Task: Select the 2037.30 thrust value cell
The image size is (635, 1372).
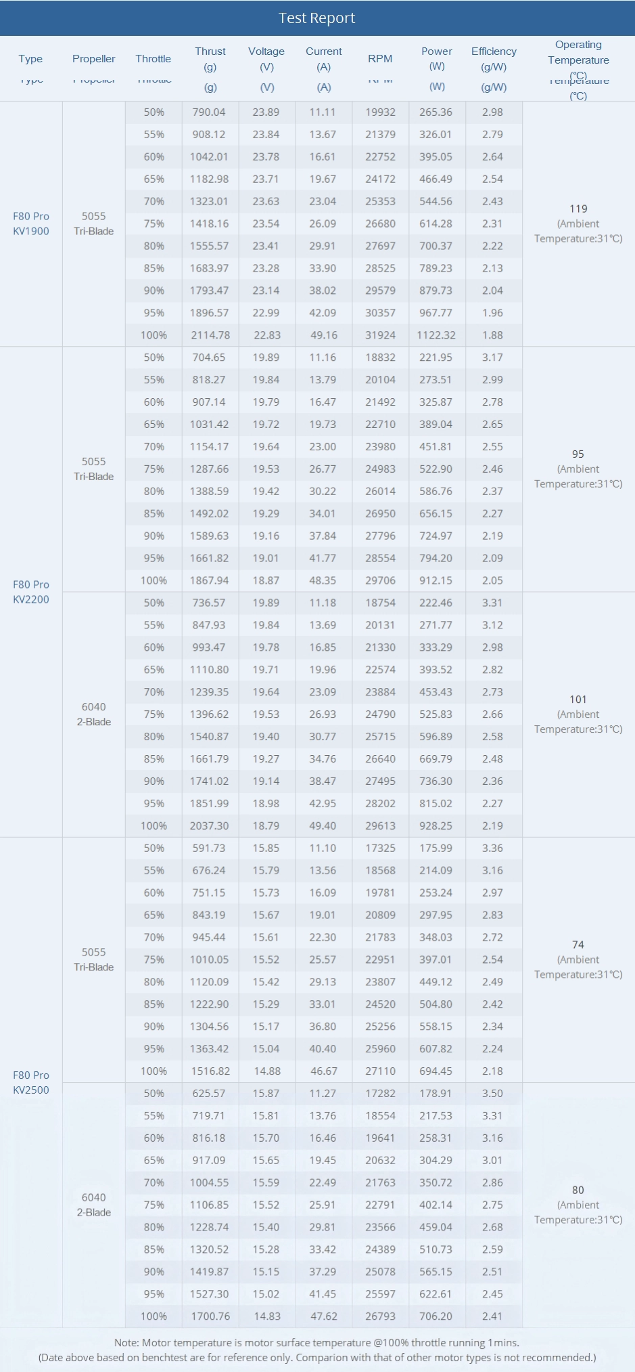Action: click(x=210, y=826)
